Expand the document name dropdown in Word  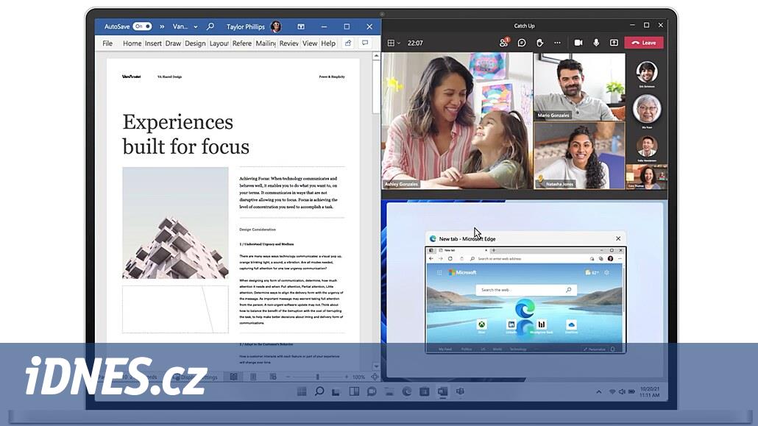click(x=196, y=26)
